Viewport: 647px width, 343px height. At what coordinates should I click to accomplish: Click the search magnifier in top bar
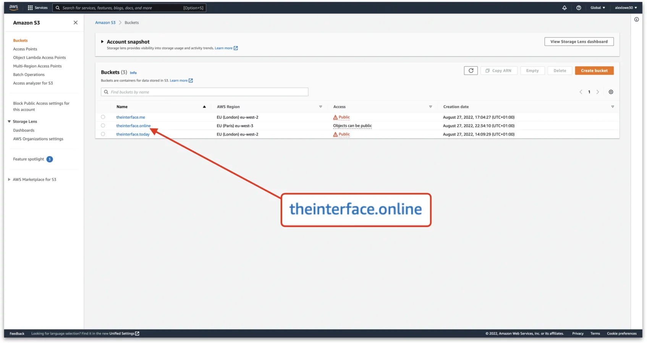(58, 8)
